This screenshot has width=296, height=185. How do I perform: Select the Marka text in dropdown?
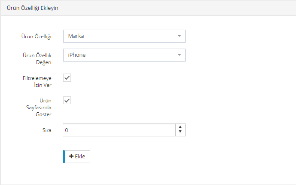pyautogui.click(x=76, y=36)
